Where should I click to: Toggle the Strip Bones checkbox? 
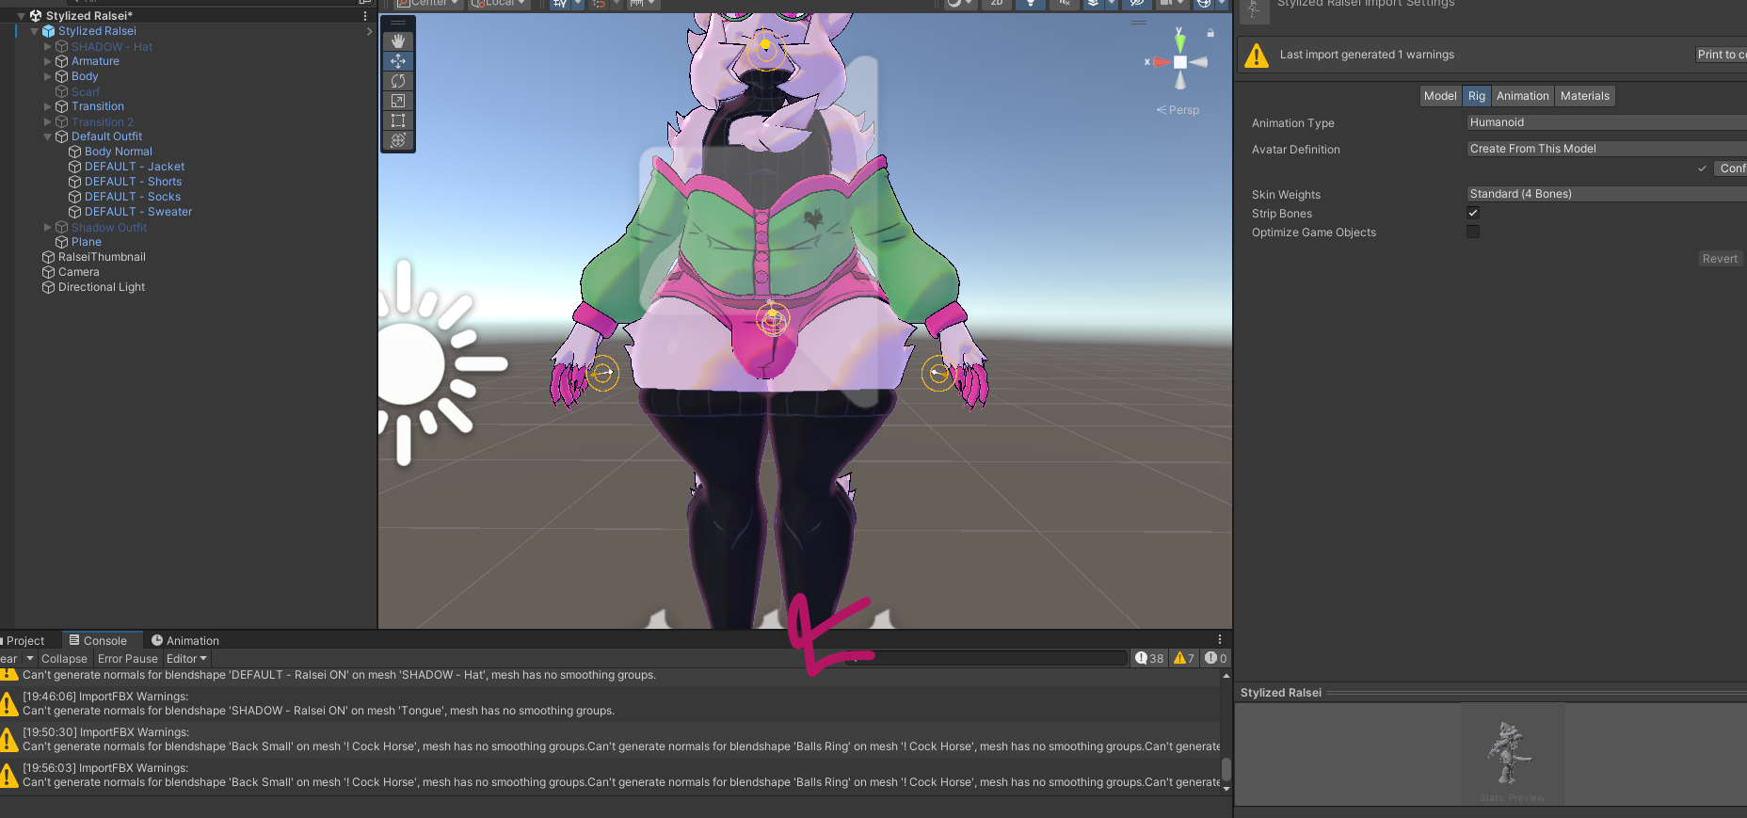[1473, 213]
